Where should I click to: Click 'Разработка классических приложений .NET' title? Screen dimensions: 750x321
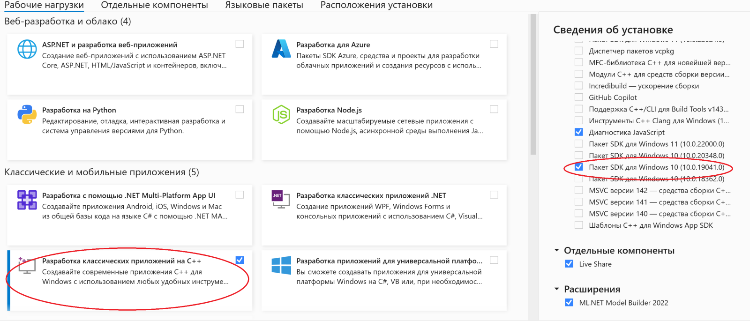[371, 195]
